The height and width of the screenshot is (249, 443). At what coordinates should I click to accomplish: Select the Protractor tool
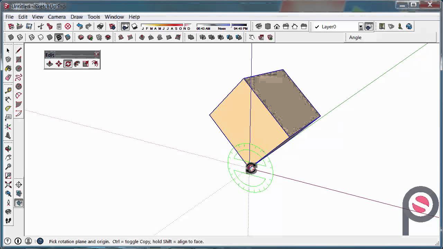click(x=8, y=109)
